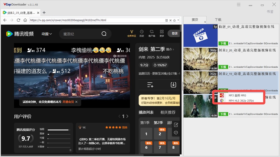
Task: Click the 仙逆_01 captured video thumbnail
Action: pos(201,35)
